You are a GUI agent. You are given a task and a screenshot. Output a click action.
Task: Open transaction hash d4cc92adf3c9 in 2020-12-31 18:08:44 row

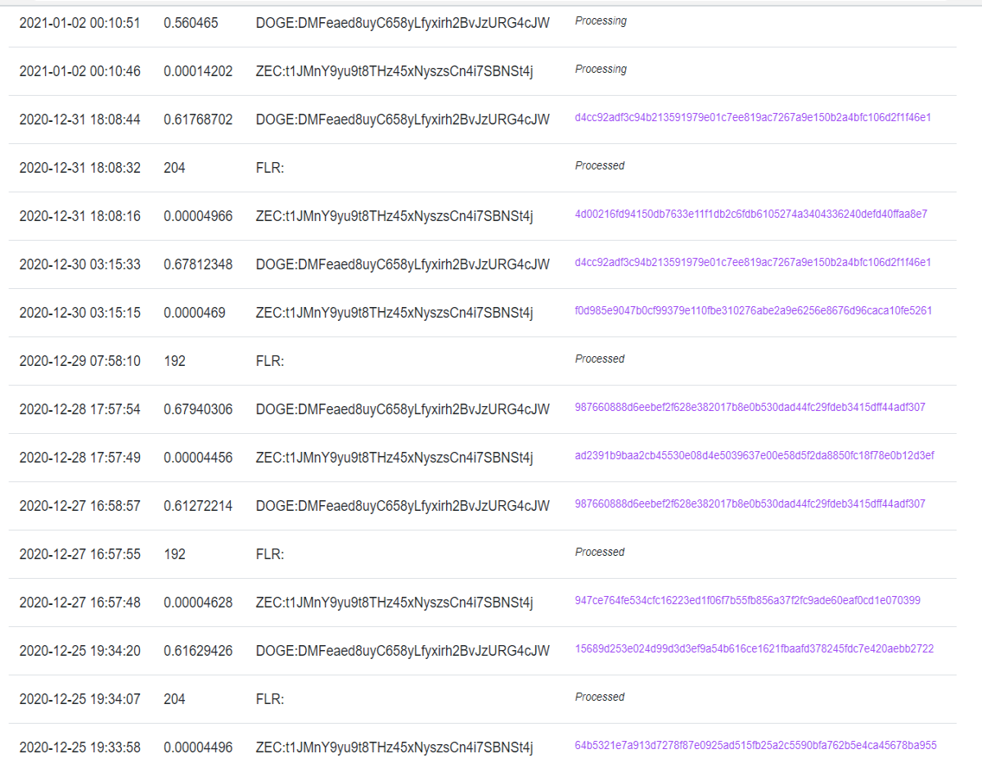coord(753,118)
